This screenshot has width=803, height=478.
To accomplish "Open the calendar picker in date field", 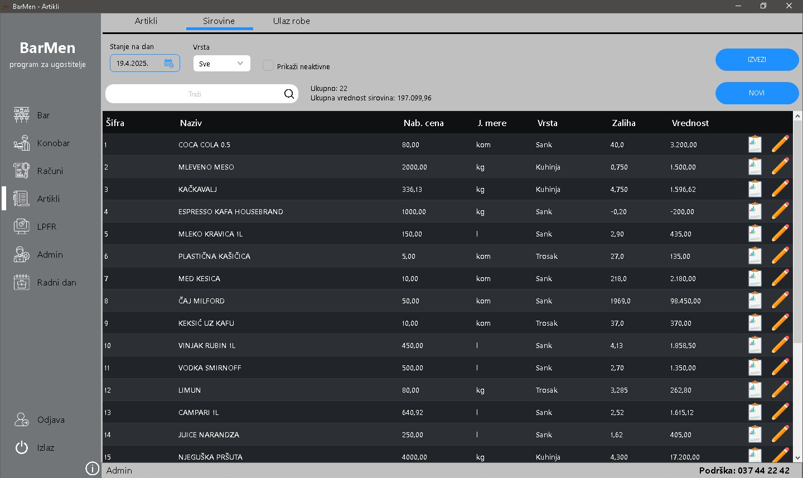I will (169, 63).
